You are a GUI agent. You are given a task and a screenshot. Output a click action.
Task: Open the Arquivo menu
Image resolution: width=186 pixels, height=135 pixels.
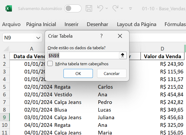11,24
